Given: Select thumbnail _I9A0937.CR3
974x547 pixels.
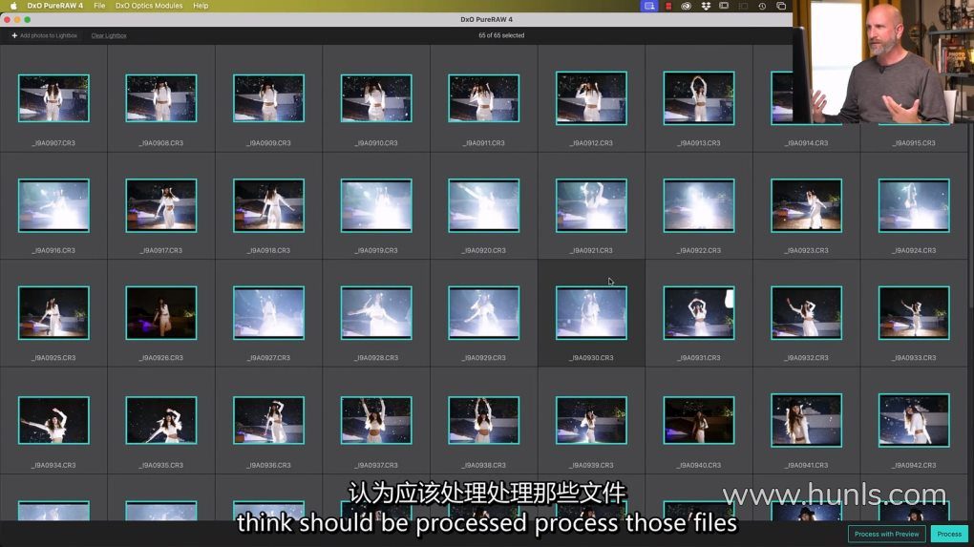Looking at the screenshot, I should coord(376,420).
